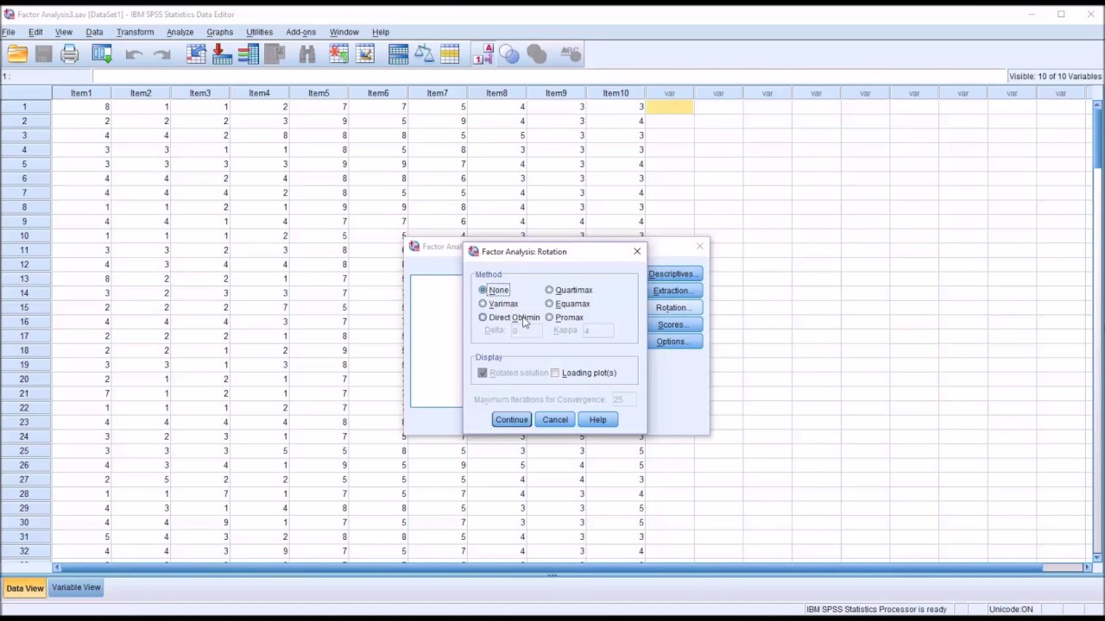The image size is (1105, 621).
Task: Click the Delta input field
Action: 525,330
